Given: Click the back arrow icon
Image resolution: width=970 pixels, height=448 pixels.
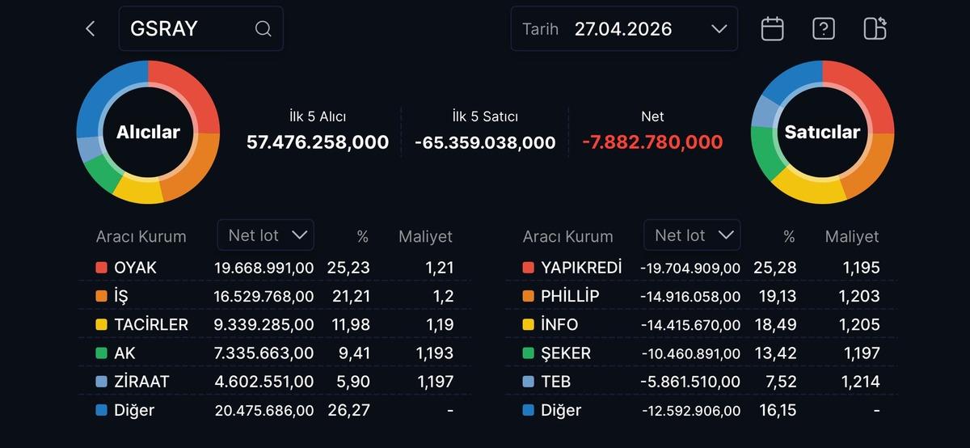Looking at the screenshot, I should pyautogui.click(x=91, y=29).
